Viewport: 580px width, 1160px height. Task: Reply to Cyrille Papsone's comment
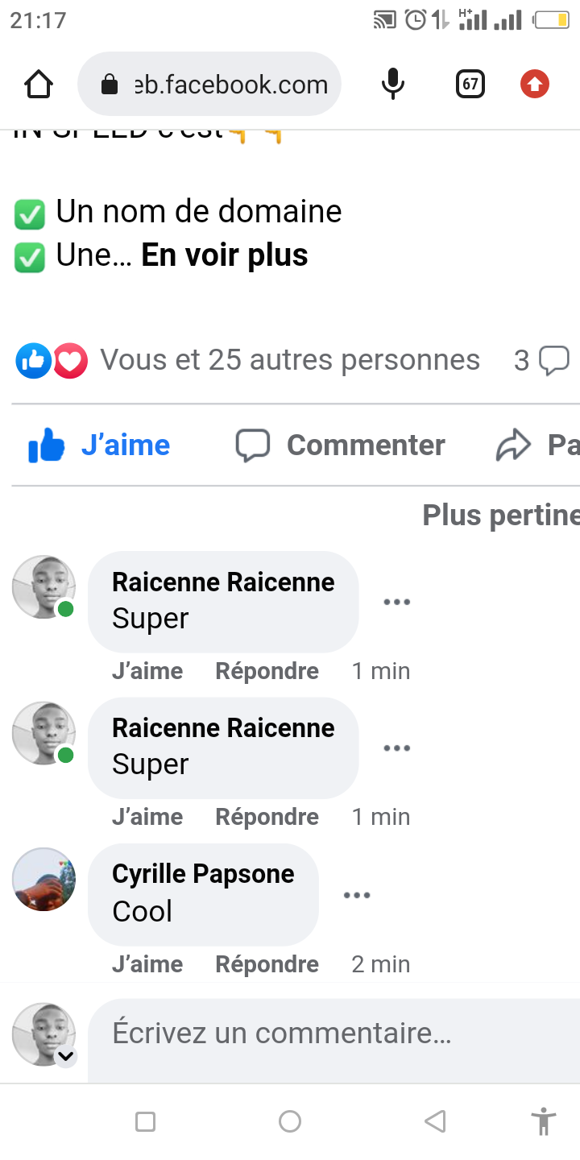(x=267, y=964)
